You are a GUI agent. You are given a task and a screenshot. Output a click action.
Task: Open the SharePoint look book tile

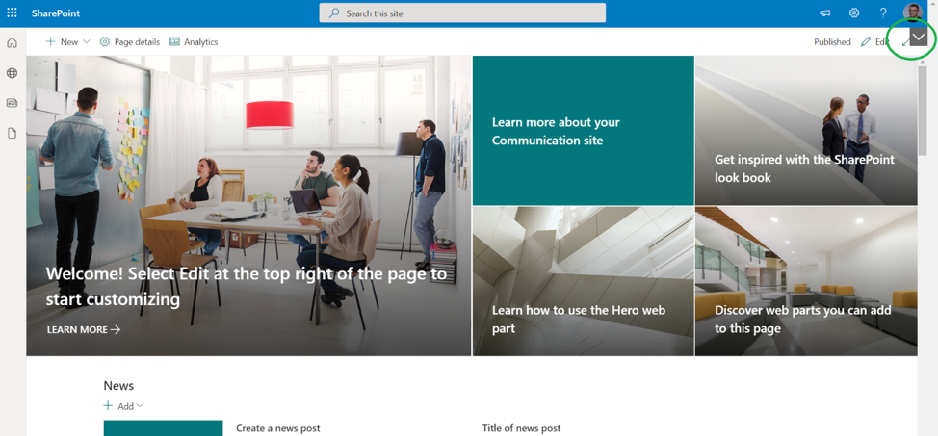[805, 131]
